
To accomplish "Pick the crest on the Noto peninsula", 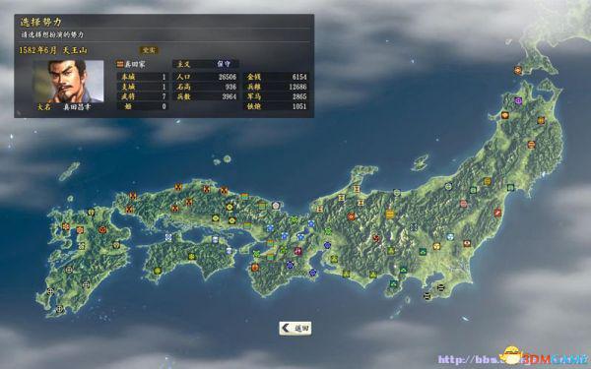I will pyautogui.click(x=357, y=189).
